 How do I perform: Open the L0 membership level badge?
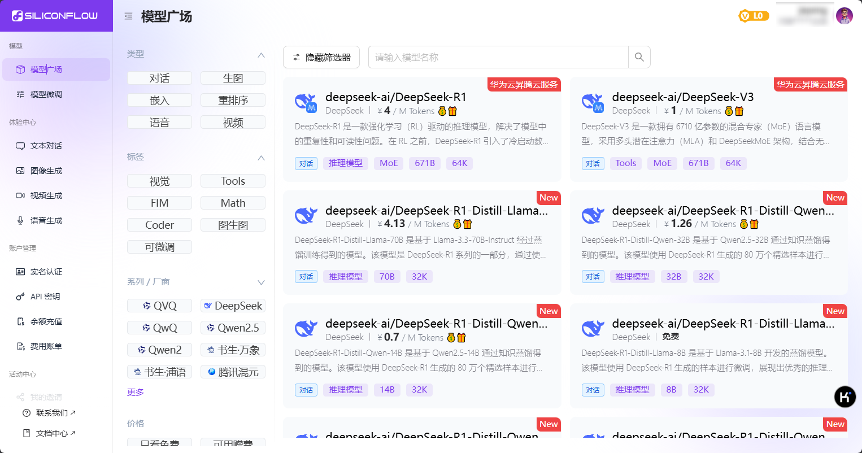[754, 16]
